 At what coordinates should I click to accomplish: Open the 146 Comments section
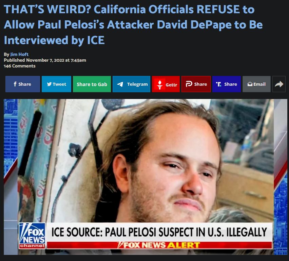coord(20,66)
